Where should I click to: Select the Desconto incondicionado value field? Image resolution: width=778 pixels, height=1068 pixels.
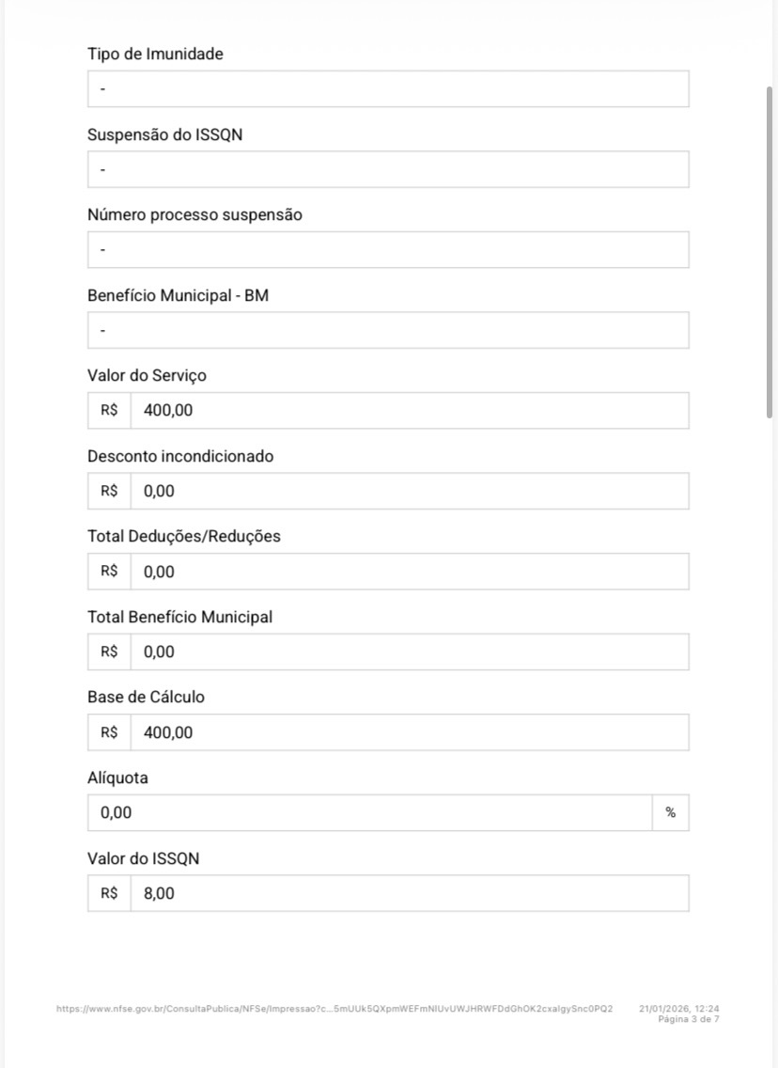(x=409, y=491)
